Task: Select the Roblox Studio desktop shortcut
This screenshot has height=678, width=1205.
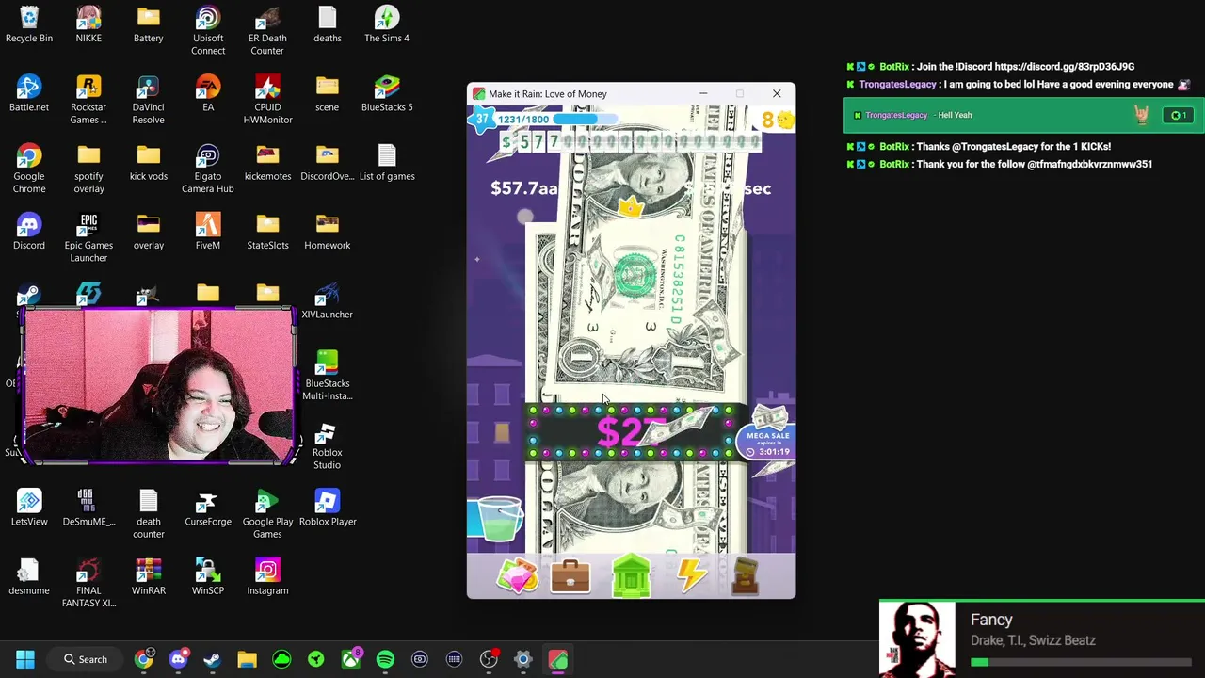Action: (327, 445)
